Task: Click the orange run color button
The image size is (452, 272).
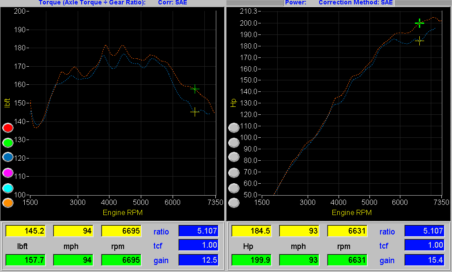Action: (8, 203)
